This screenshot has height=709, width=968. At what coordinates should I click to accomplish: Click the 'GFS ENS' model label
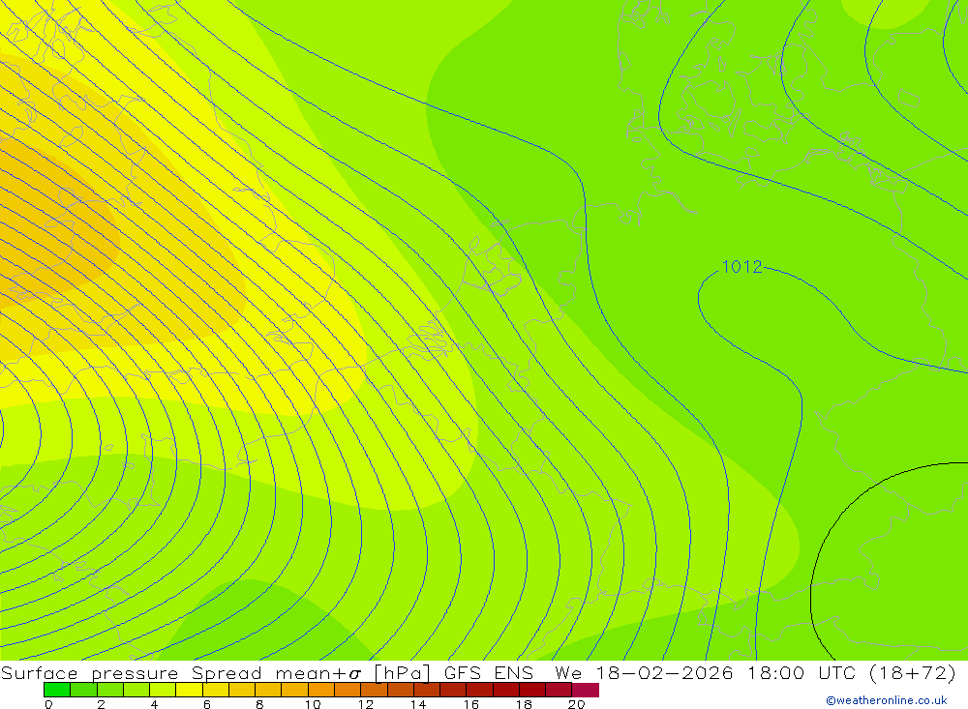tap(488, 672)
